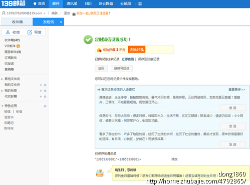Close the 发短信 tab
The height and width of the screenshot is (185, 250).
click(x=61, y=22)
